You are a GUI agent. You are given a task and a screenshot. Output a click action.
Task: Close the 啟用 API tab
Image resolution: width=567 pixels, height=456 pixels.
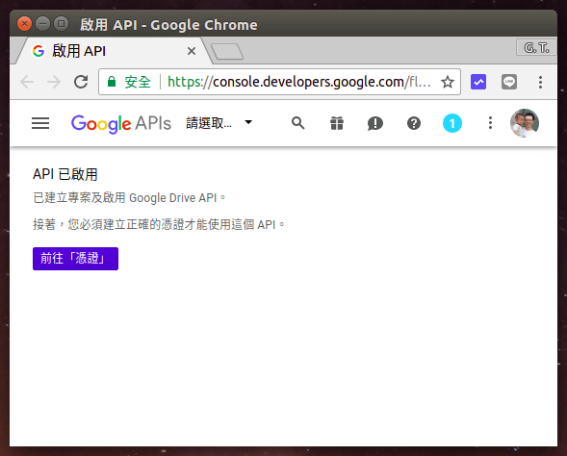tap(192, 51)
